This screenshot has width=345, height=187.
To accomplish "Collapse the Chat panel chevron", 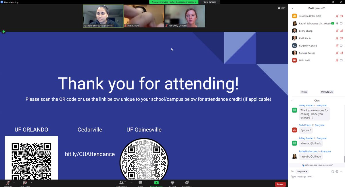I will [292, 101].
